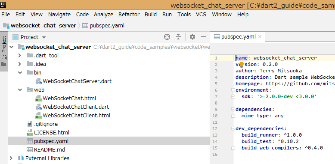Collapse the websocket_chat_server root node
The width and height of the screenshot is (335, 164).
coord(12,47)
